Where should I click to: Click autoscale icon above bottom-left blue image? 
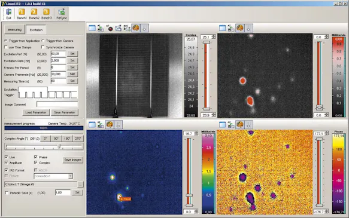click(x=101, y=125)
